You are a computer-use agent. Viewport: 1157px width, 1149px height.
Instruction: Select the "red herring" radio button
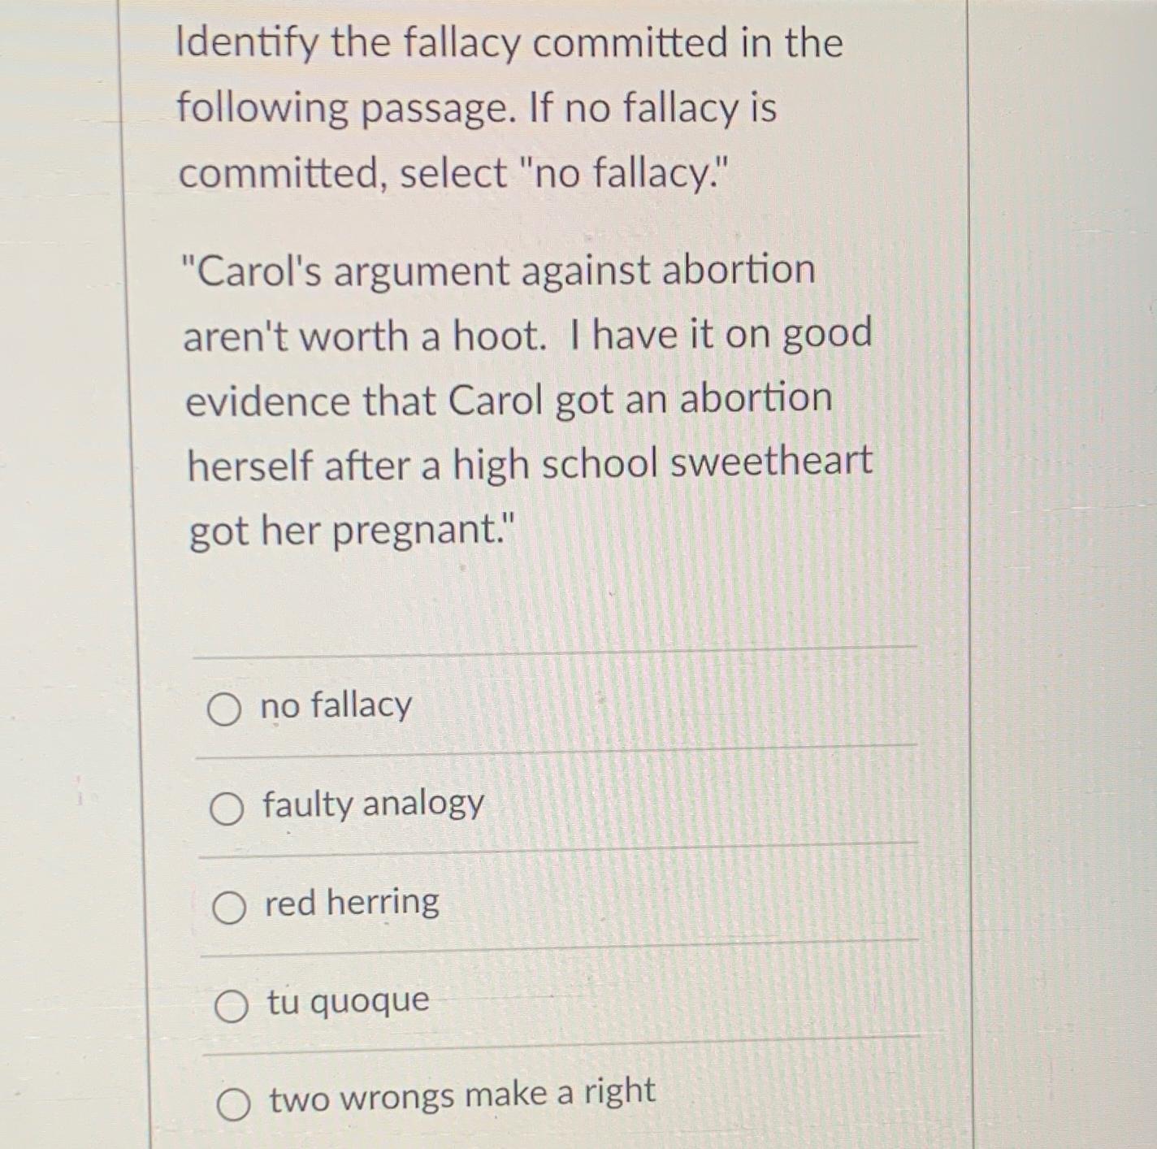coord(230,905)
